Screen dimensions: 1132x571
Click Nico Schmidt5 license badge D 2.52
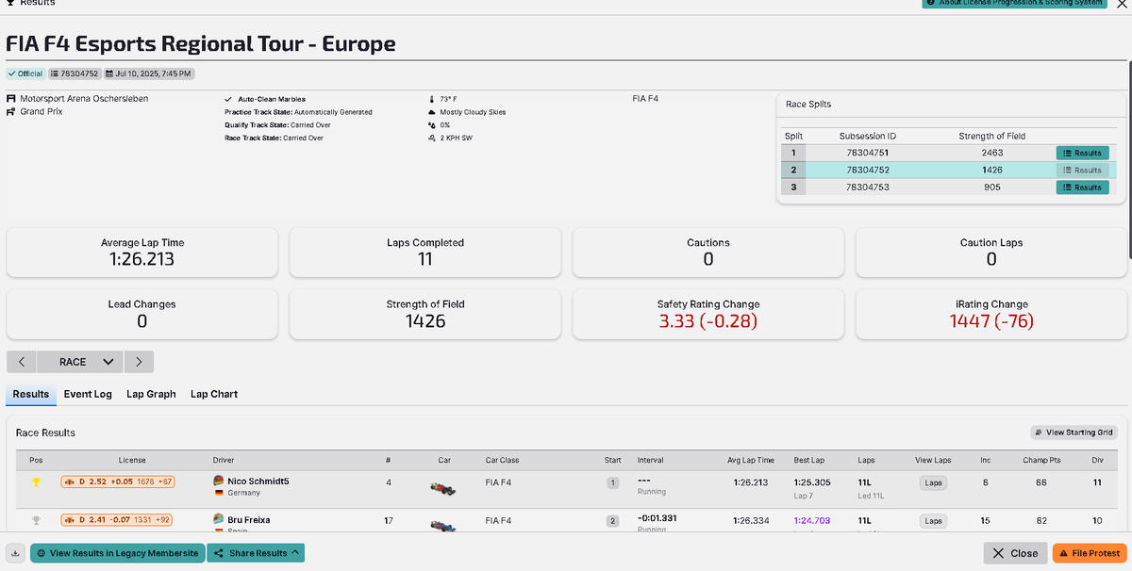click(119, 481)
